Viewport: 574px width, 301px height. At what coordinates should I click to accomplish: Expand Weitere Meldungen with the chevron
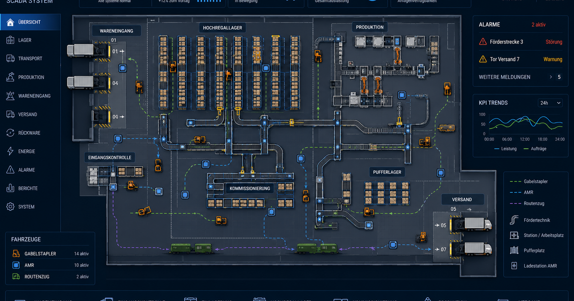[x=551, y=77]
